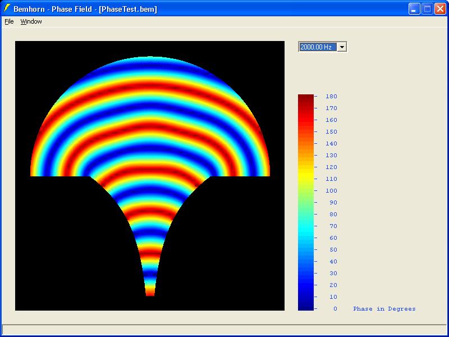This screenshot has height=337, width=449.
Task: Click the 90 scale label
Action: (333, 202)
